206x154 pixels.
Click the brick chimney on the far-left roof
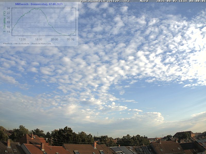9,143
